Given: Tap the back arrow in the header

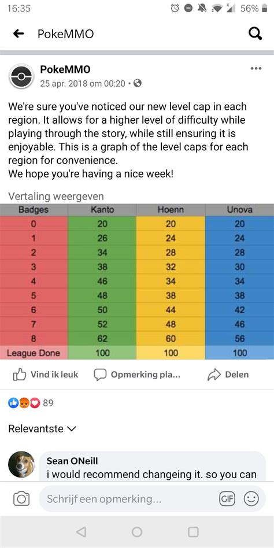Looking at the screenshot, I should (18, 34).
